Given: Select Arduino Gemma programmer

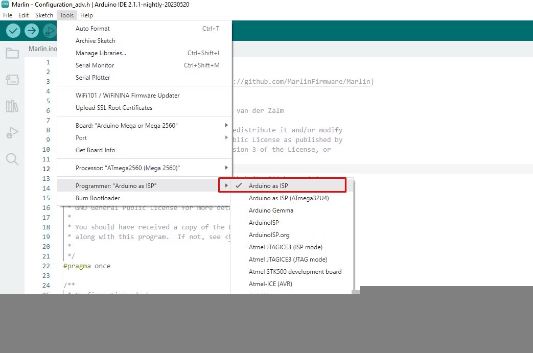Looking at the screenshot, I should pos(292,210).
